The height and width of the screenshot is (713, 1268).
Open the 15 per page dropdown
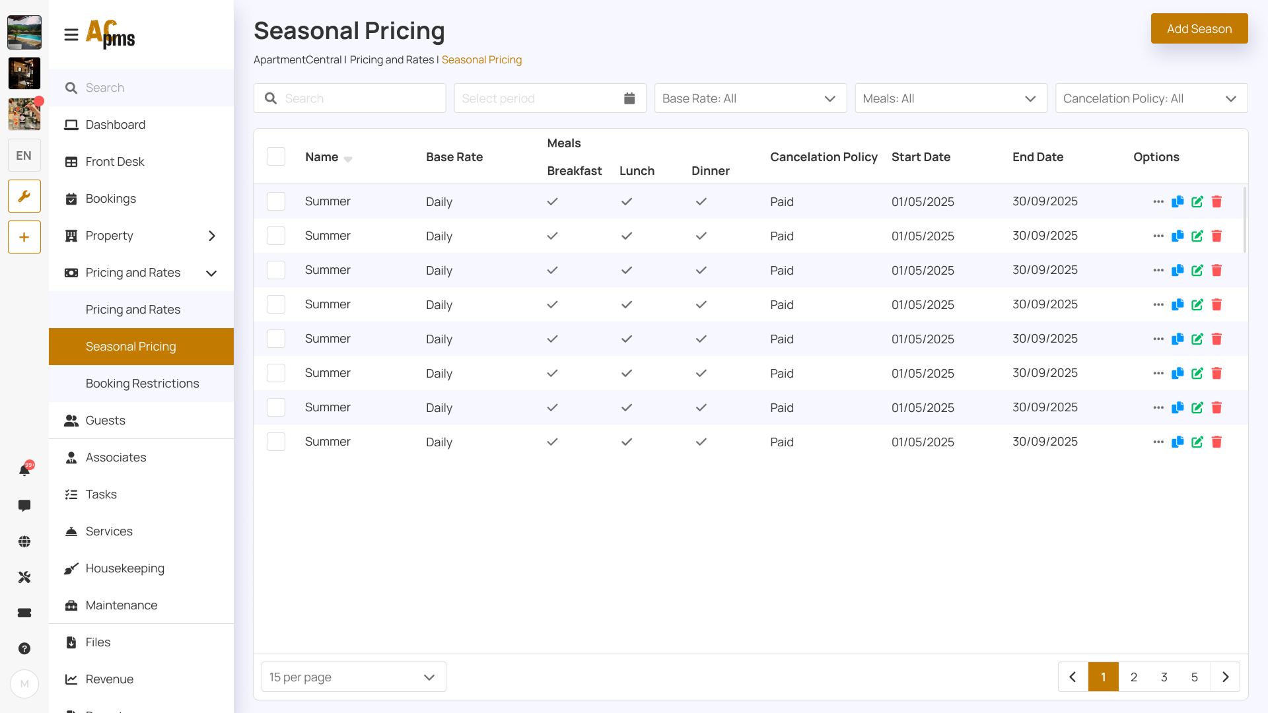(354, 677)
